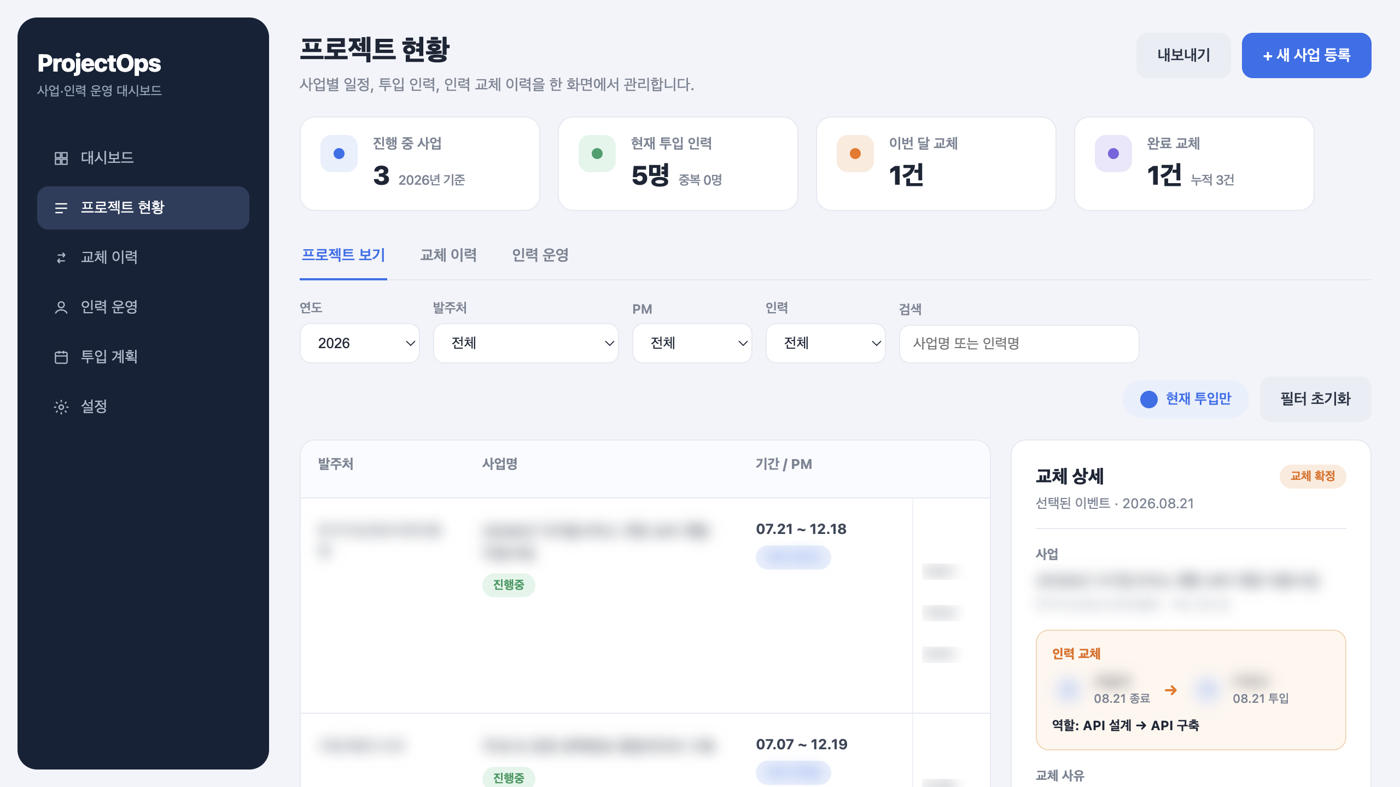
Task: Open 투입 계획 in the sidebar
Action: click(x=143, y=357)
